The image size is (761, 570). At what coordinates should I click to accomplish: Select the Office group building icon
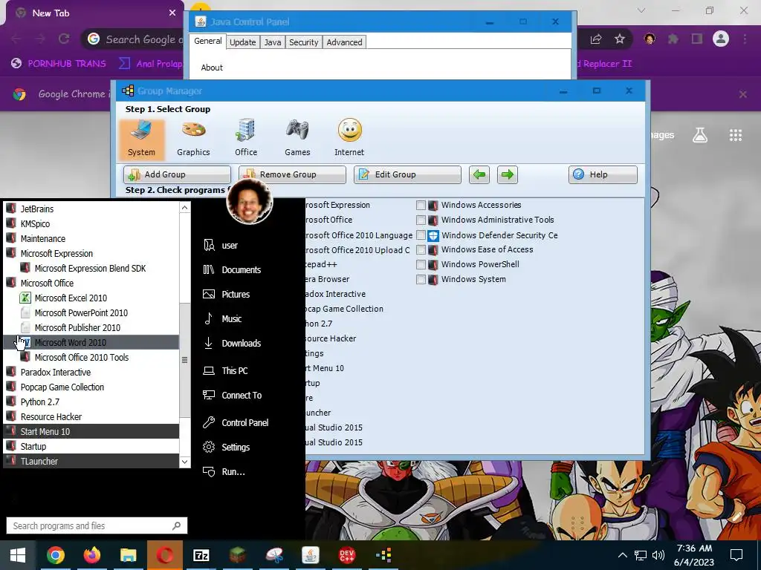click(245, 131)
